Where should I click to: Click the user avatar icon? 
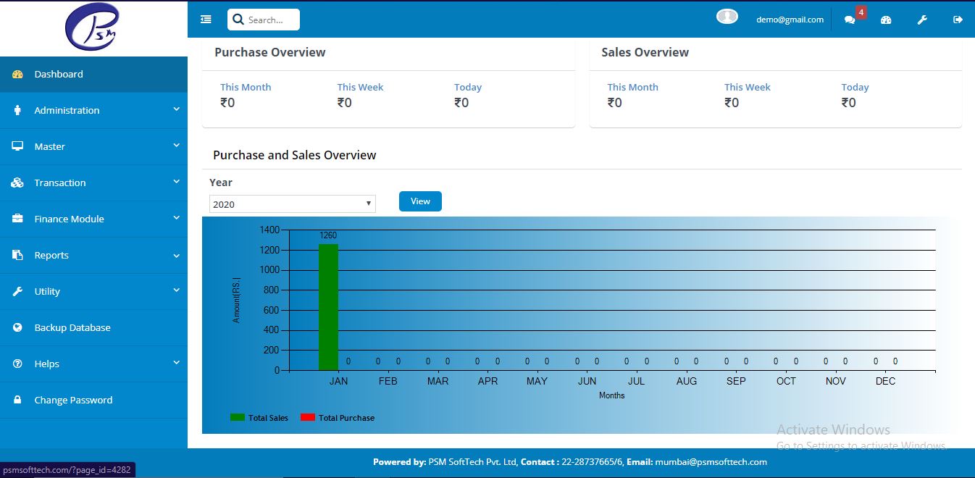pos(727,17)
